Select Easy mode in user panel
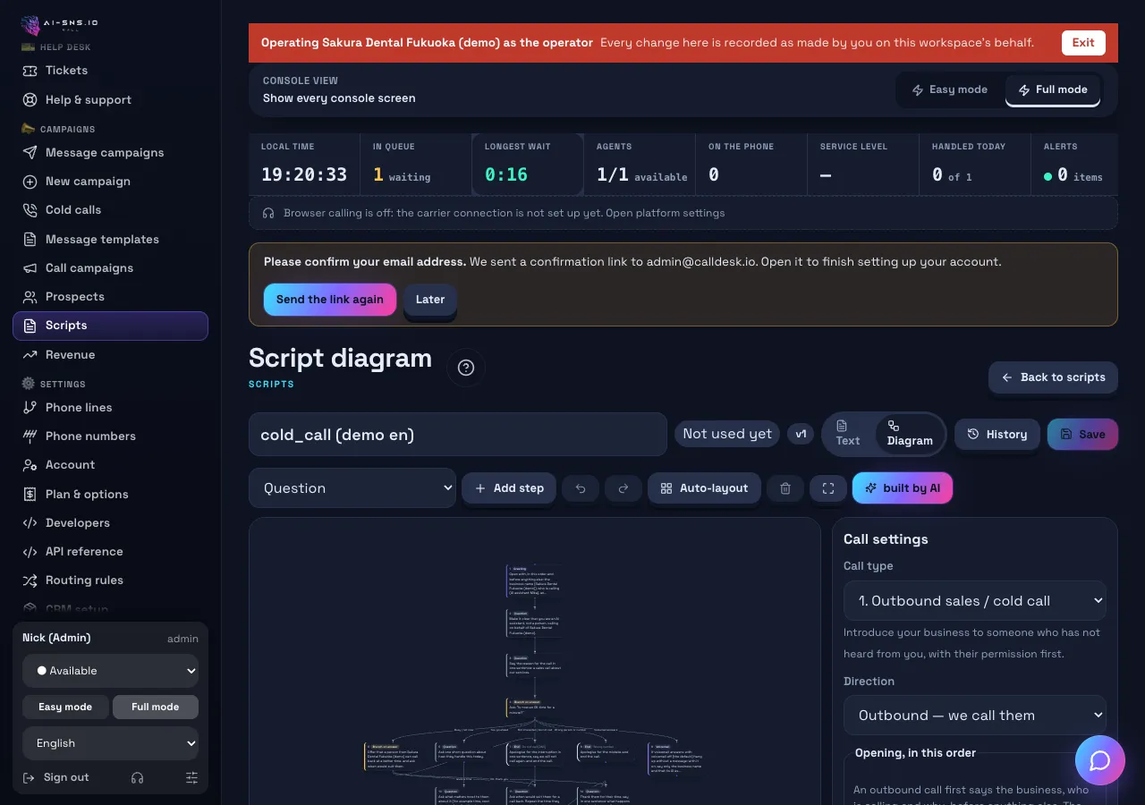The height and width of the screenshot is (805, 1145). (65, 707)
